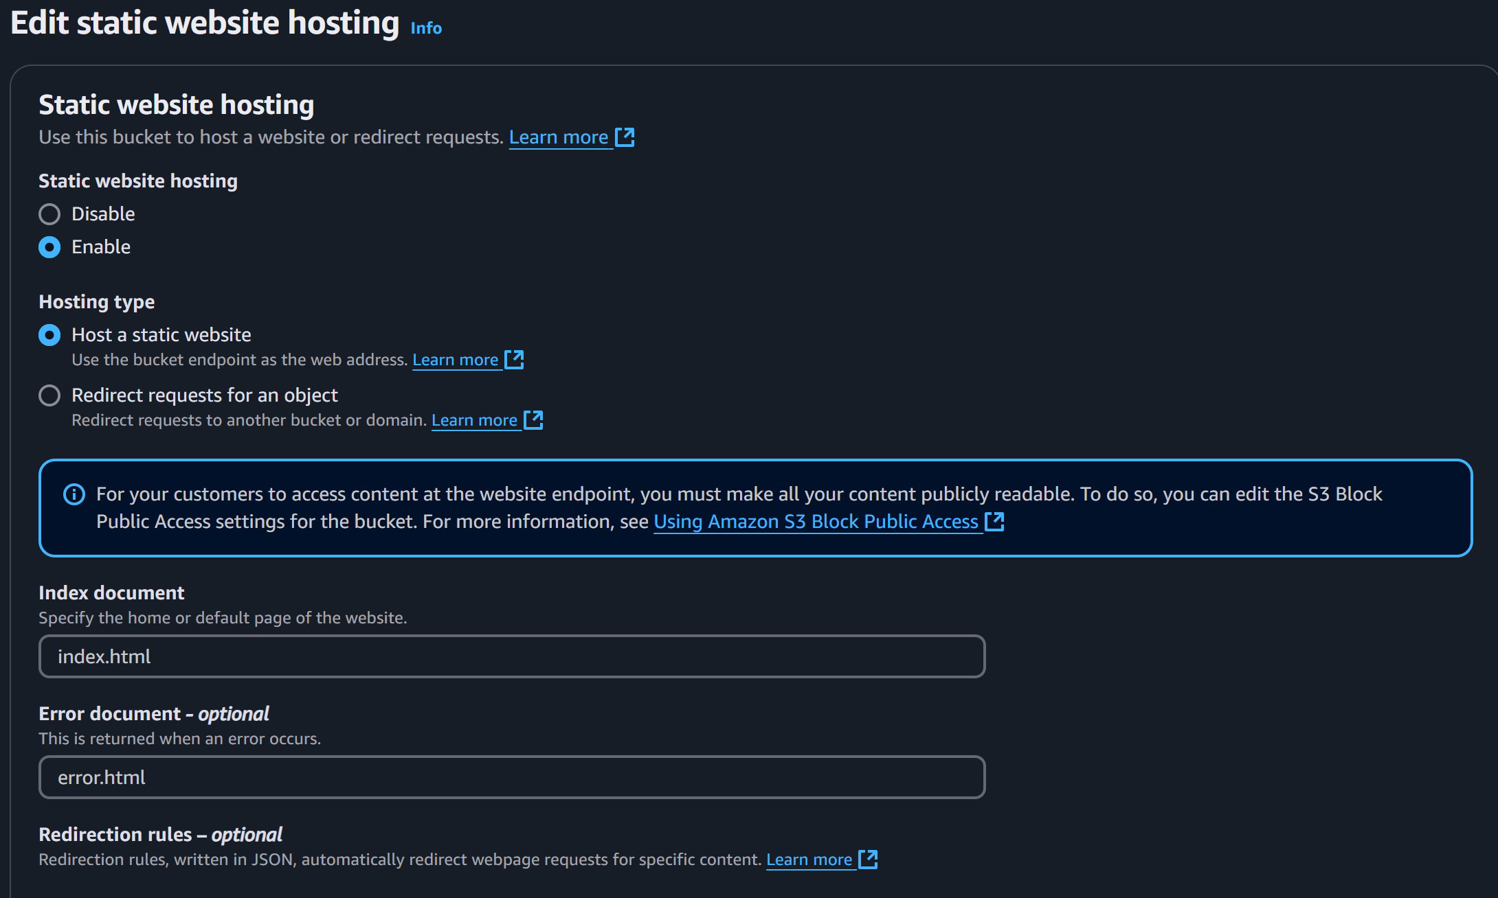This screenshot has height=898, width=1498.
Task: Click the Error document input field
Action: [x=512, y=777]
